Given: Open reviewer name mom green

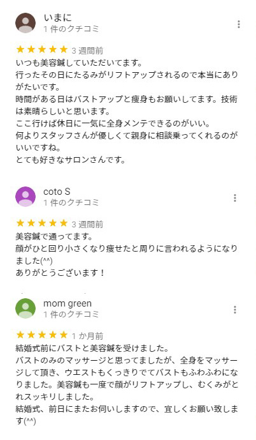Looking at the screenshot, I should (68, 303).
